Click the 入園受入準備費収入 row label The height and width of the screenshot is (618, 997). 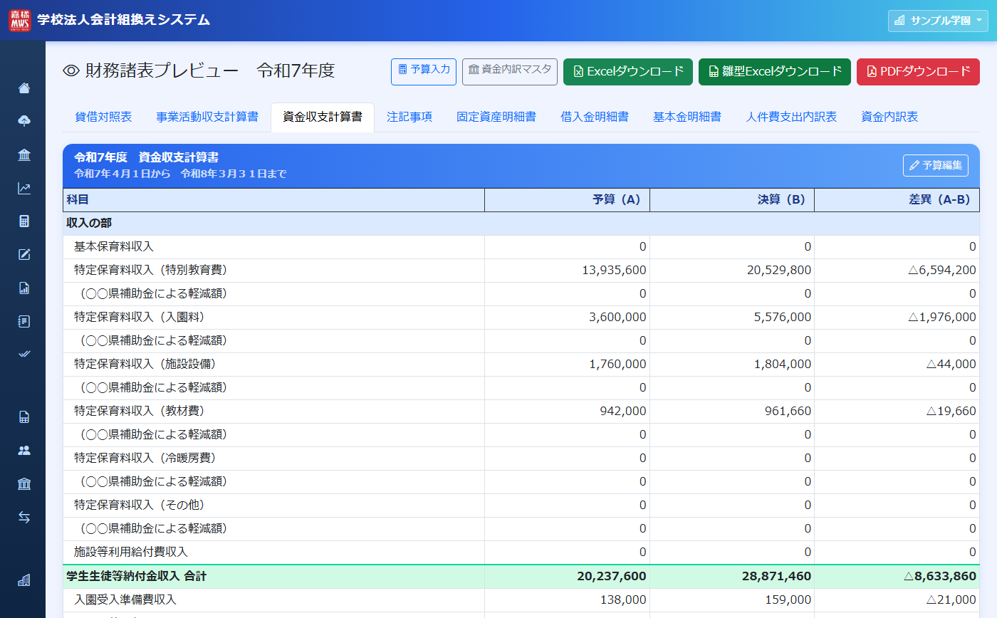[125, 600]
